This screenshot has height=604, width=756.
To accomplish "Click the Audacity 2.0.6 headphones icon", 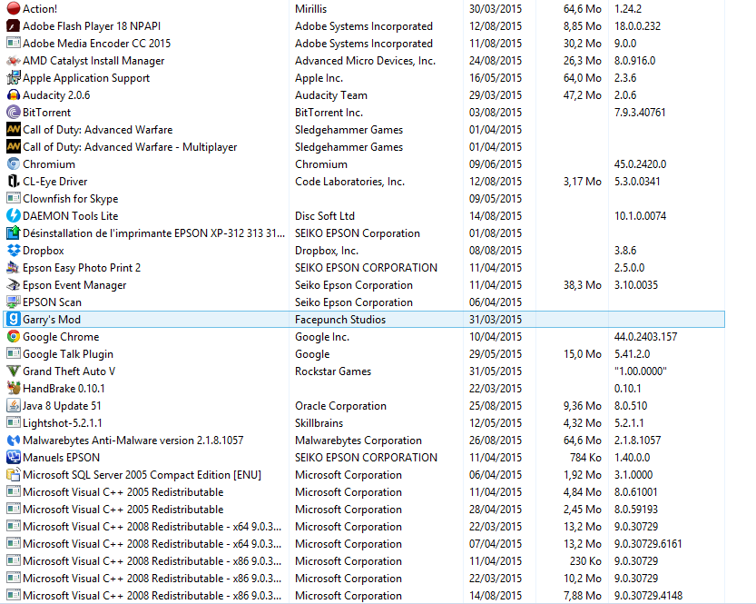I will pyautogui.click(x=14, y=95).
